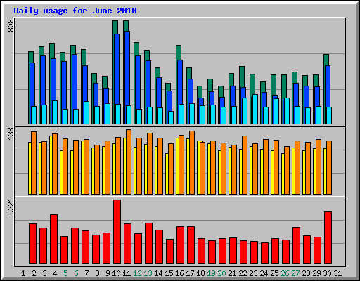Select day 1 on the x-axis
360x281 pixels.
click(x=23, y=273)
